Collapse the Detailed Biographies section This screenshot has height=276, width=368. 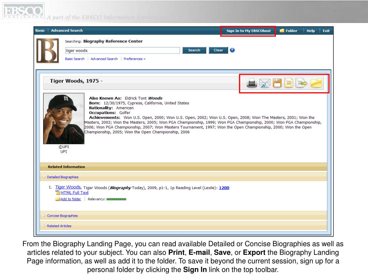[63, 177]
